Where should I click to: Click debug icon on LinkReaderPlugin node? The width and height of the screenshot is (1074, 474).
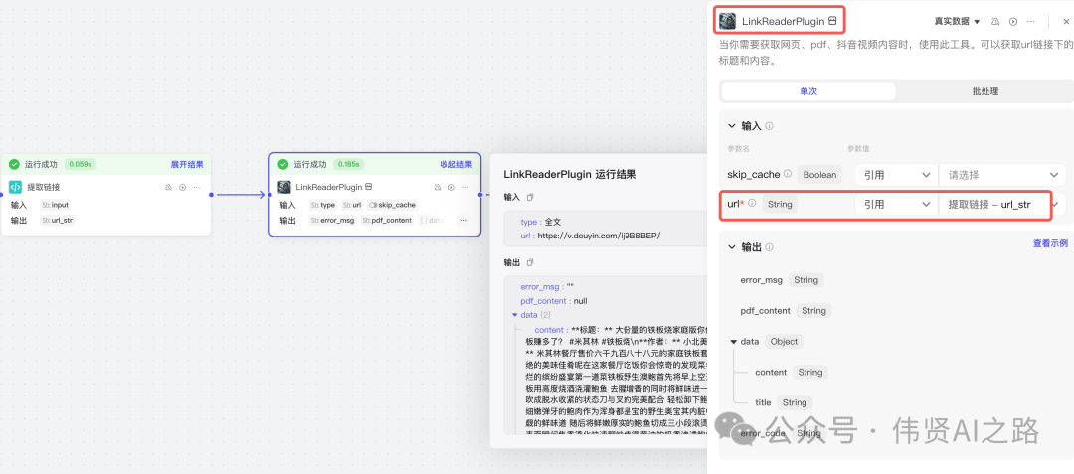point(438,188)
